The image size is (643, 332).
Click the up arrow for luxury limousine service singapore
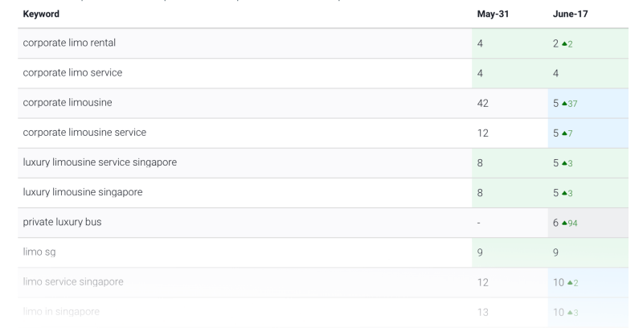[563, 164]
